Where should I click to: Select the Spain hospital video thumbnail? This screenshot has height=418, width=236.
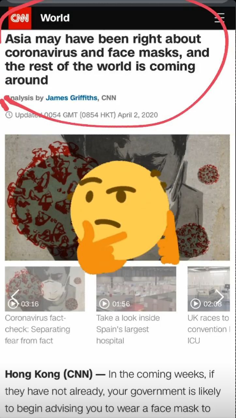pyautogui.click(x=136, y=289)
